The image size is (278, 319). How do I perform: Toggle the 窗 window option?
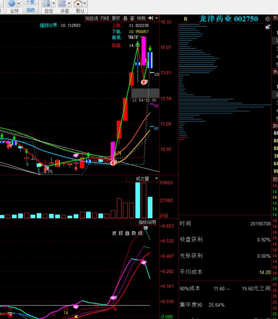(132, 18)
